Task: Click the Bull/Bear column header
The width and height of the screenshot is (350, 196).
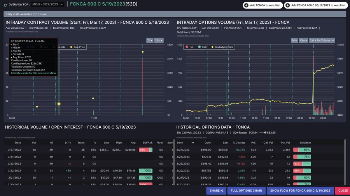Action: click(305, 142)
